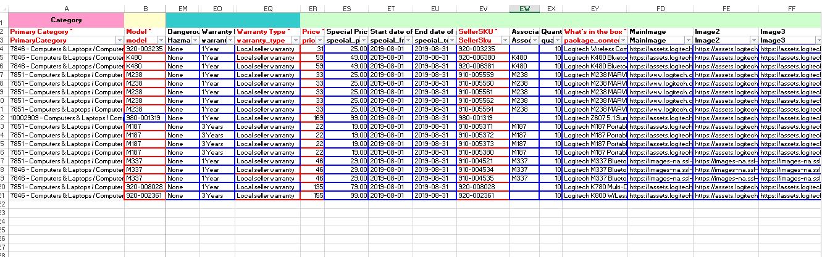Select column EU header
822x257 pixels.
click(435, 9)
